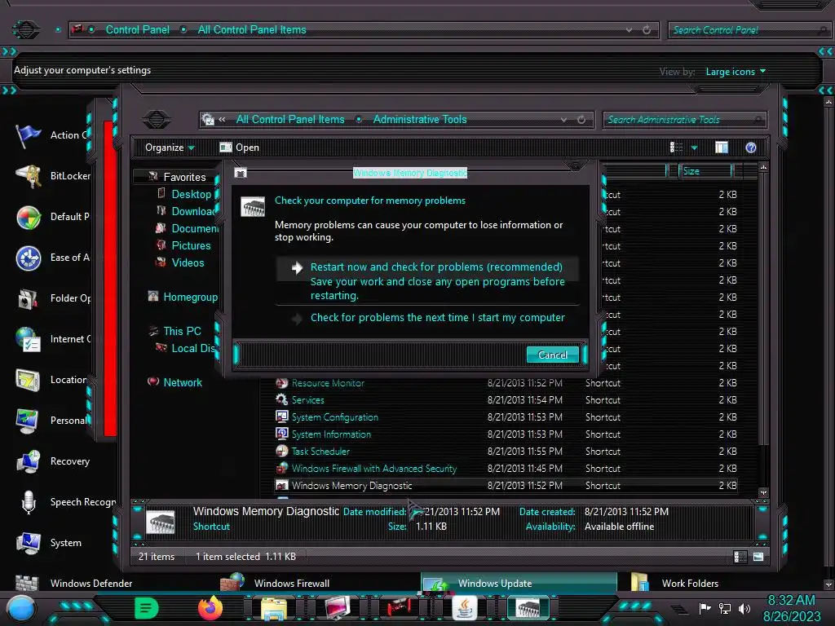Click the Open toolbar button

[240, 148]
